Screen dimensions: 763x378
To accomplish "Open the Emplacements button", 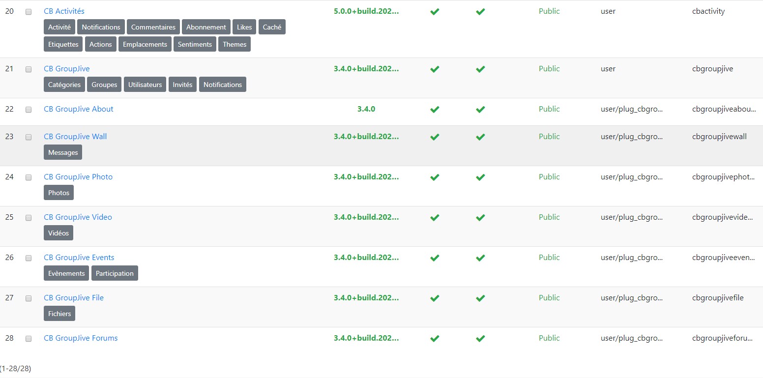I will (x=145, y=44).
